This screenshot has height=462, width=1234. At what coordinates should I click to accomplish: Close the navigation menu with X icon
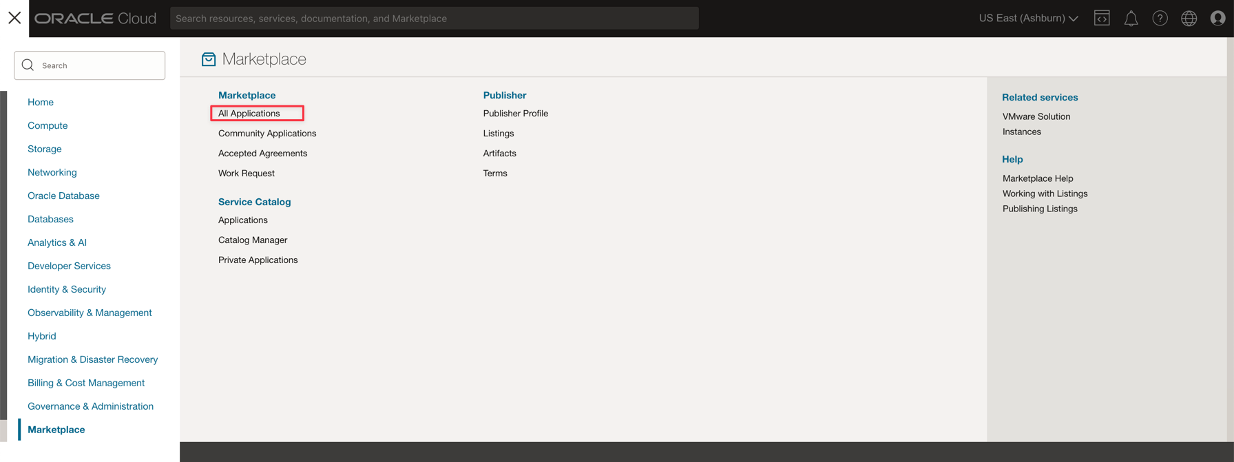(14, 18)
